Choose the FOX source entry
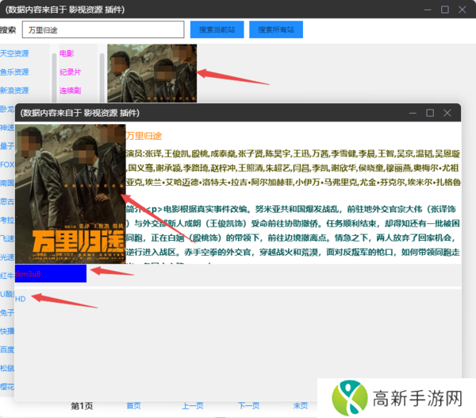This screenshot has height=418, width=476. 7,164
